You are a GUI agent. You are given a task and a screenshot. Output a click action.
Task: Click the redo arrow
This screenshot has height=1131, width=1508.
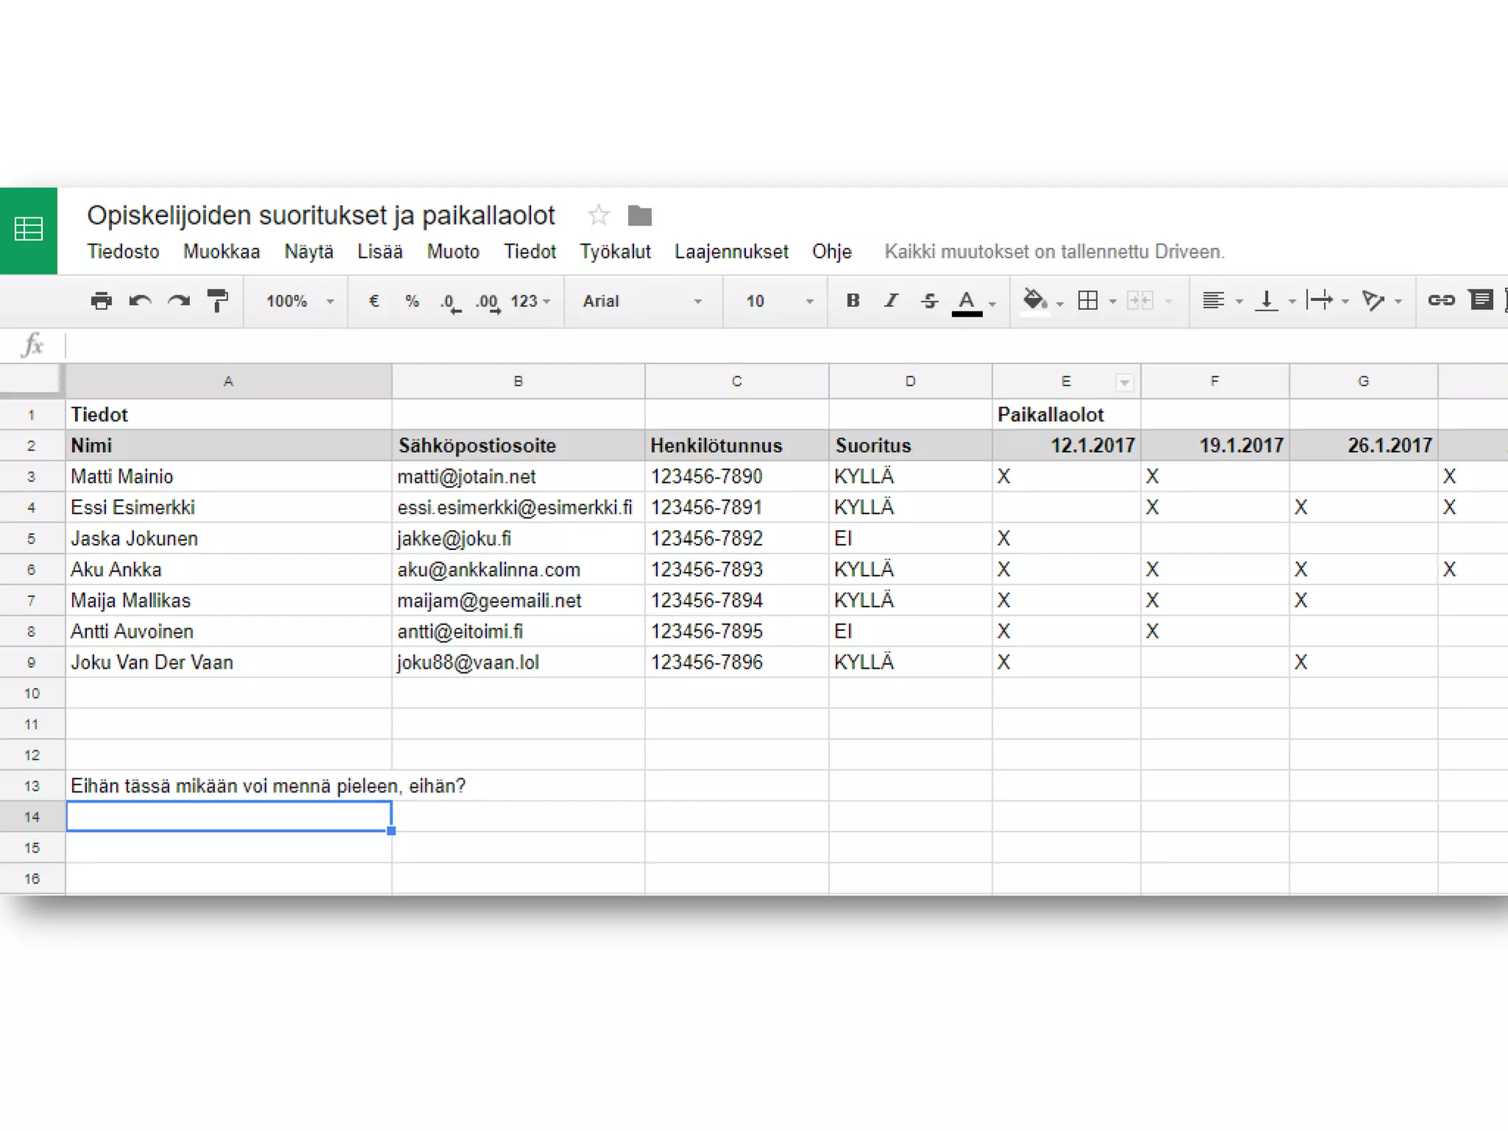pyautogui.click(x=179, y=300)
